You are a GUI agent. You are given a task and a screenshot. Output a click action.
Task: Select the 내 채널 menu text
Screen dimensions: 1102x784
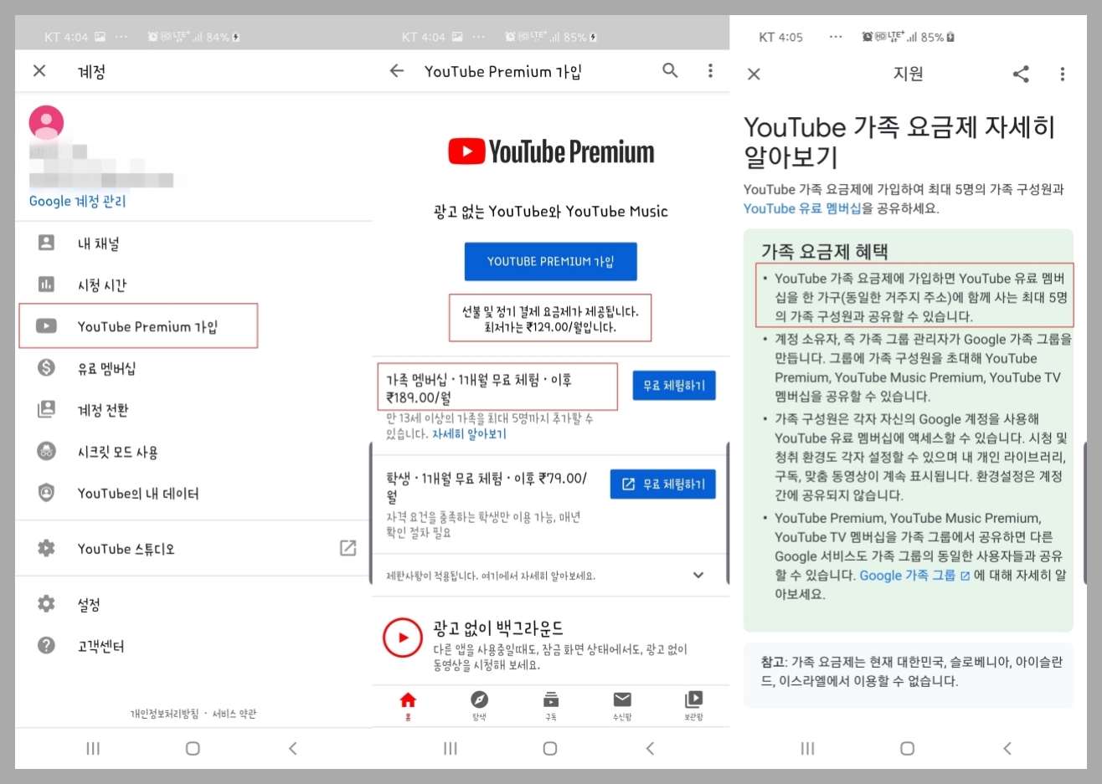click(99, 243)
